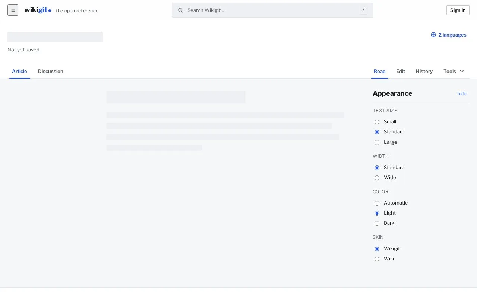Select Small text size

(377, 122)
